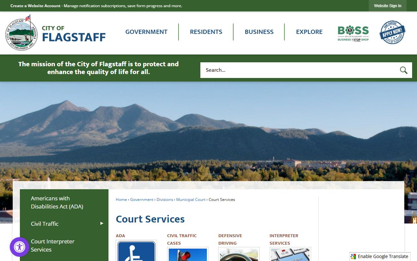Click Create a Website Account link
This screenshot has height=261, width=417.
(36, 6)
